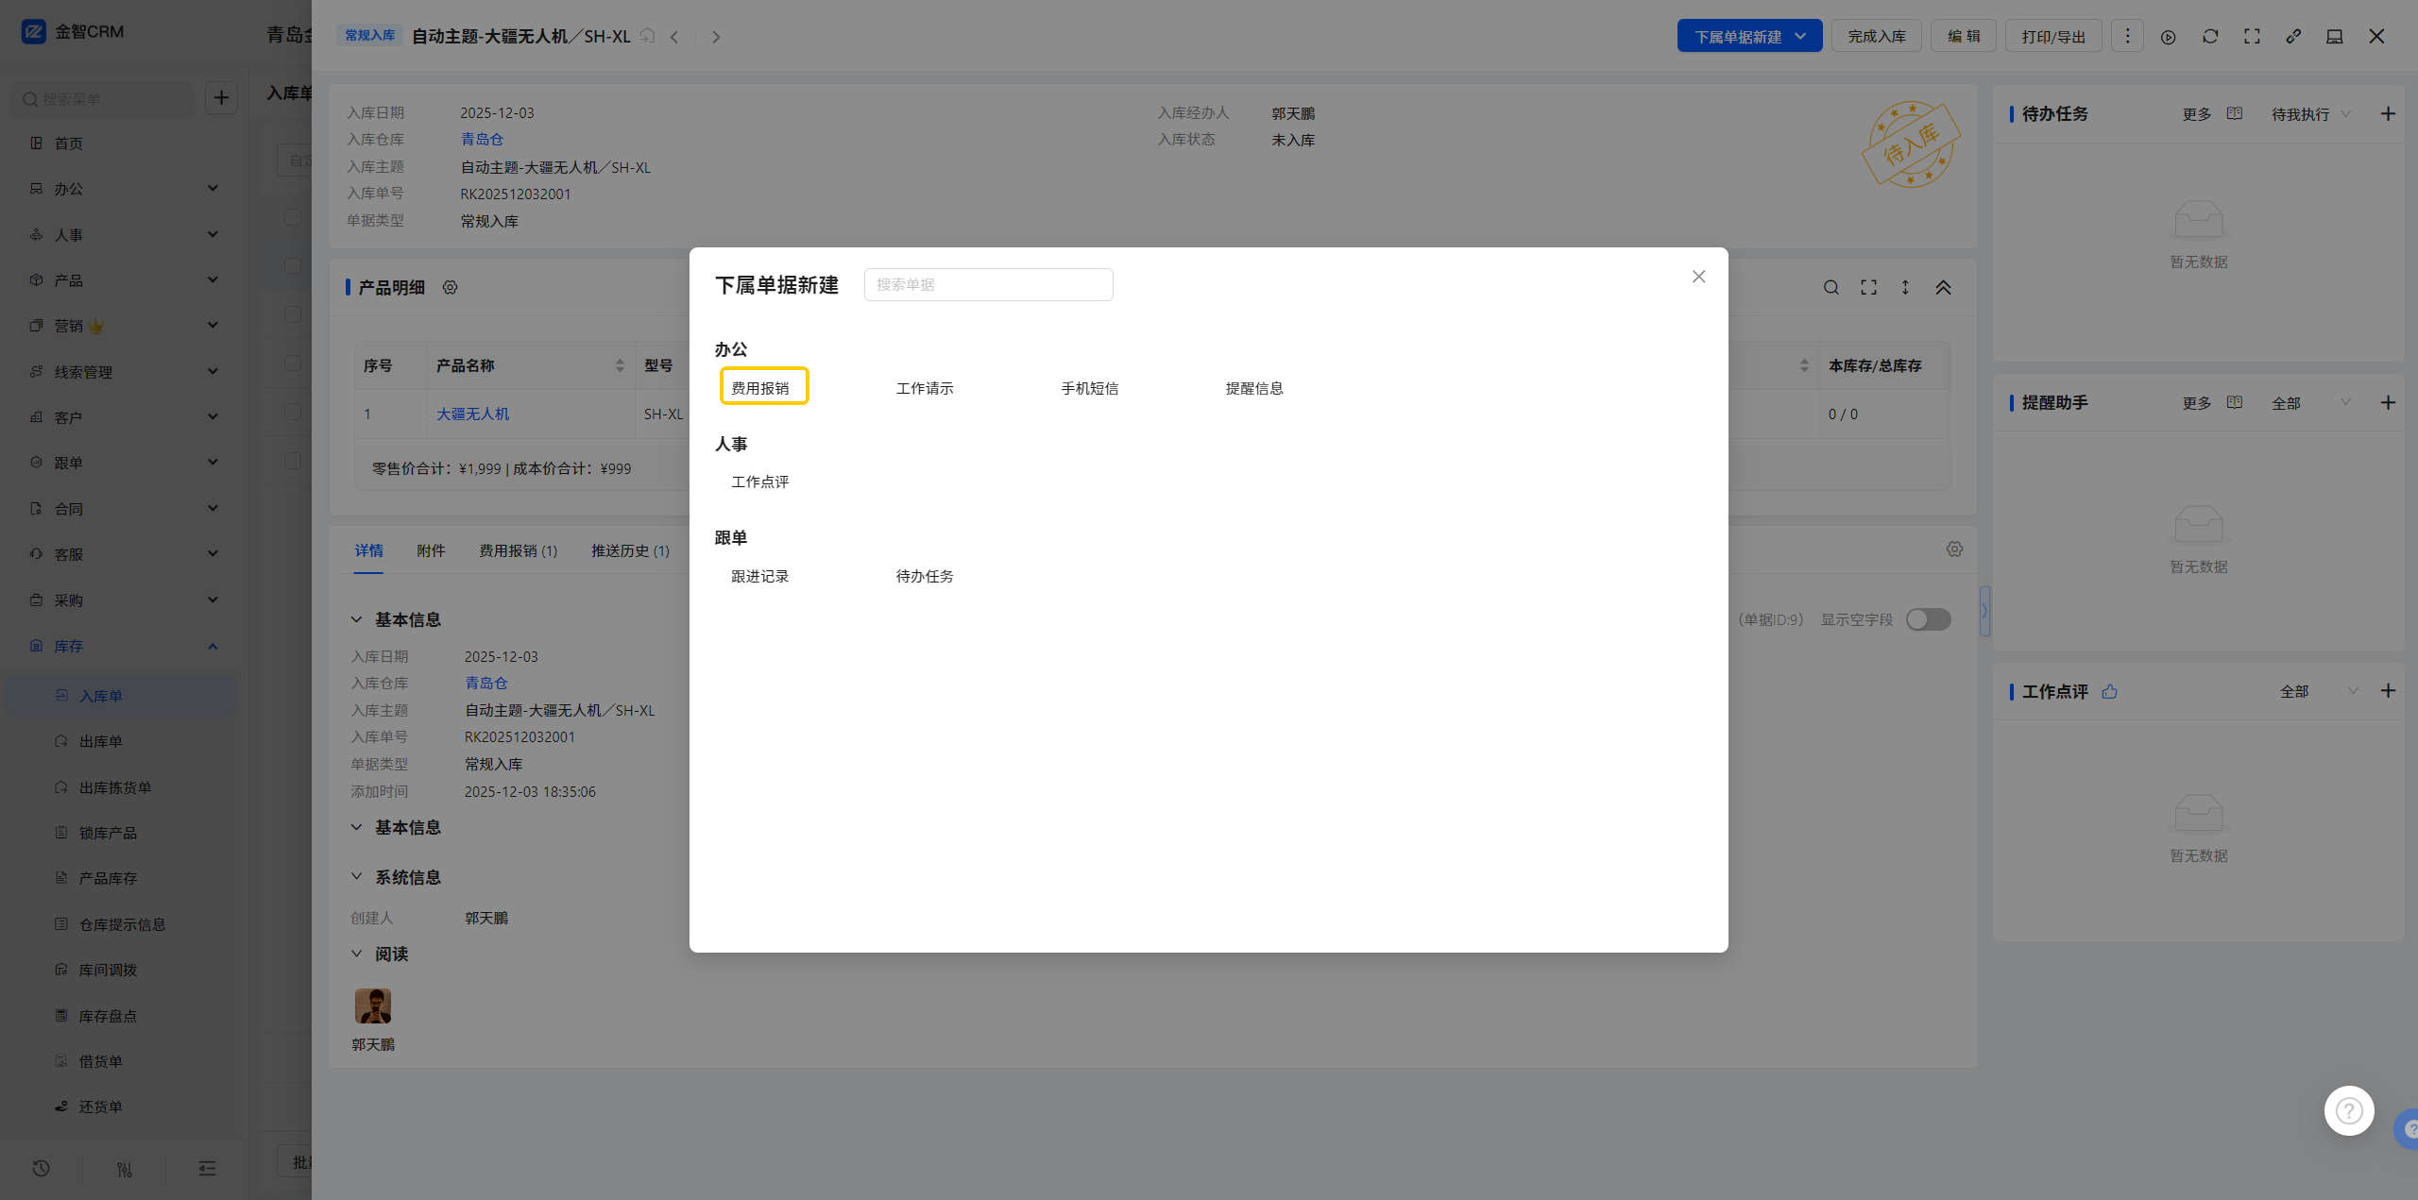
Task: Select 工作请示 in the dialog
Action: tap(925, 388)
